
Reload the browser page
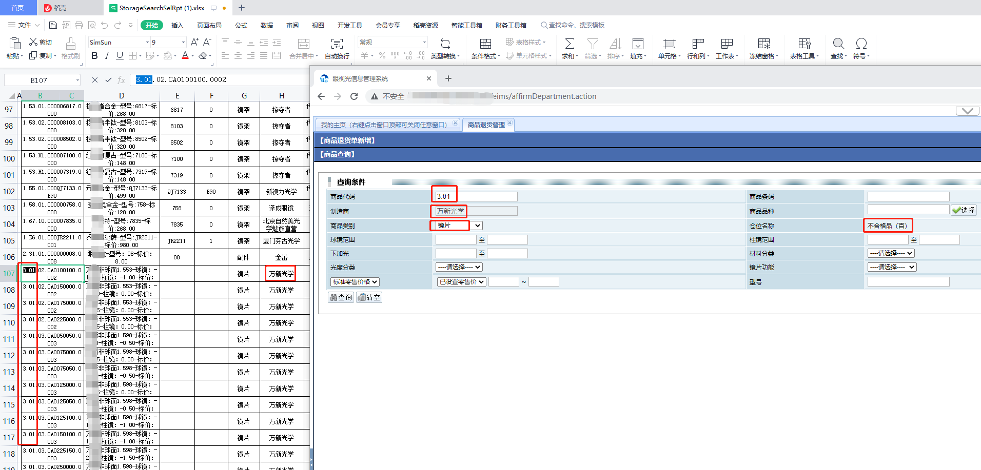click(x=354, y=96)
